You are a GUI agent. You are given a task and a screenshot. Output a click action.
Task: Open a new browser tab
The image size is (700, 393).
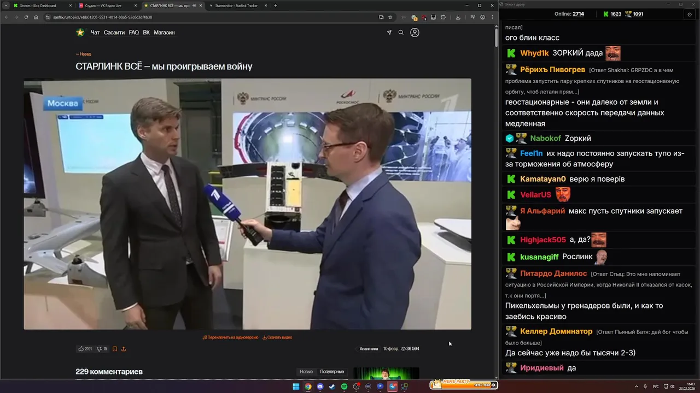[275, 5]
